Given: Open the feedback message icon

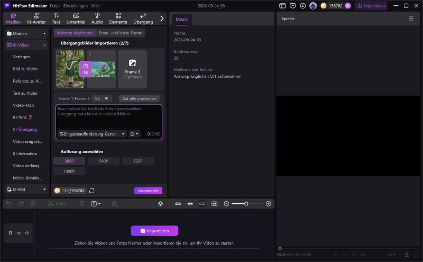Looking at the screenshot, I should (x=292, y=6).
